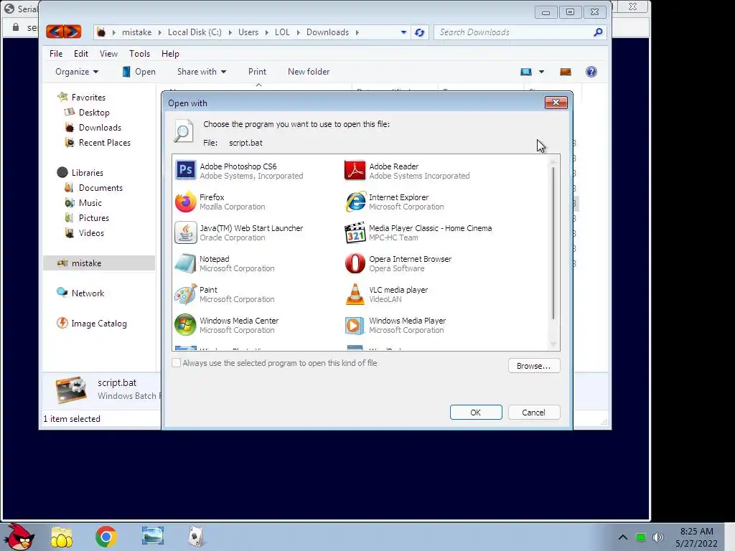Screen dimensions: 735x551
Task: Select Java Web Start Launcher icon
Action: coord(186,232)
